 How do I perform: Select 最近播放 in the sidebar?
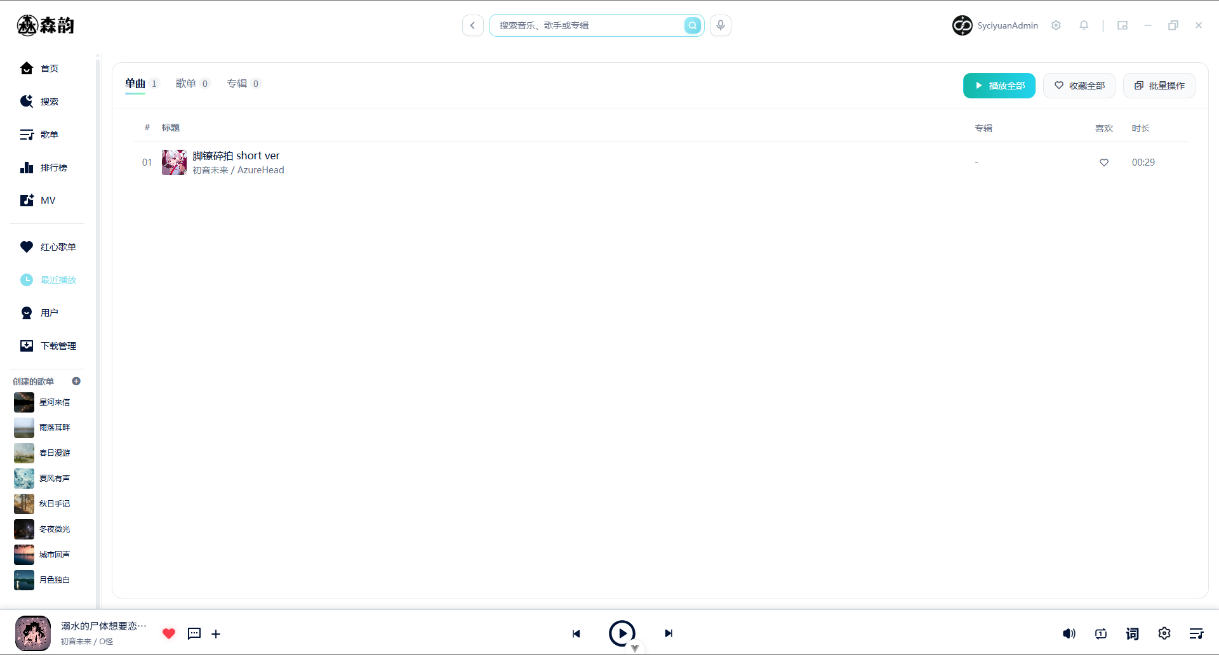coord(47,280)
